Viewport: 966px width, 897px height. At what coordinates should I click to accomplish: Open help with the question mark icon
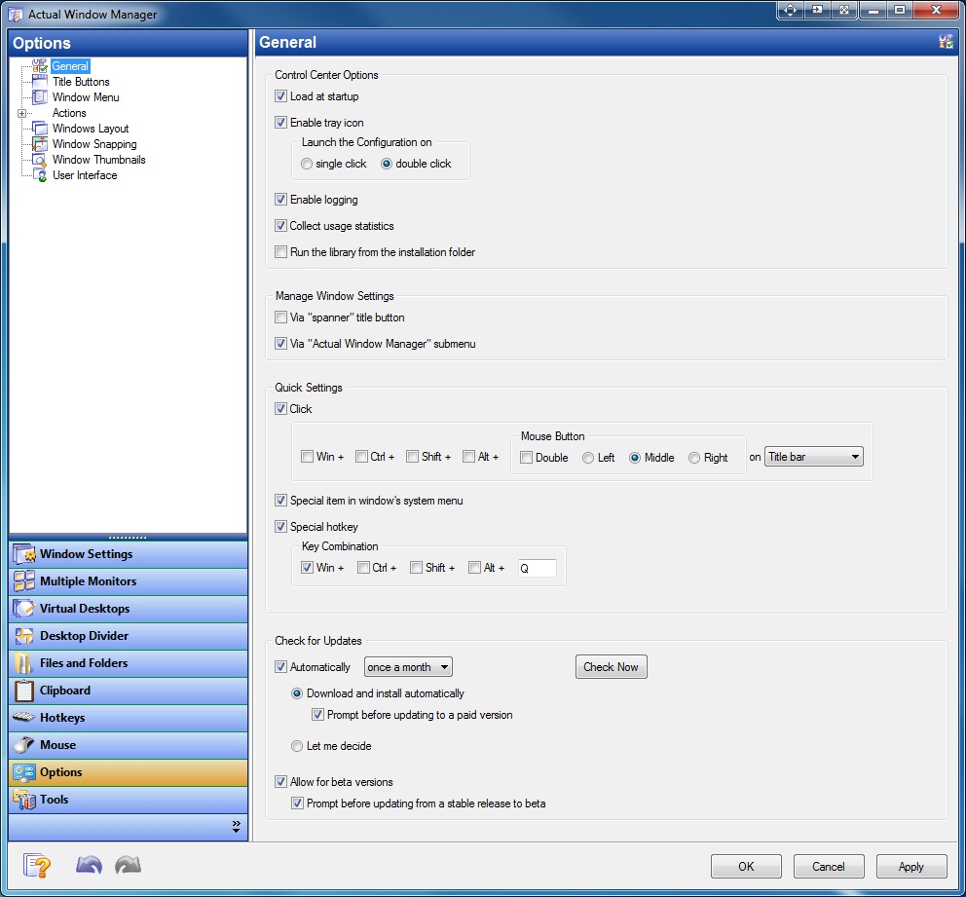click(x=37, y=866)
